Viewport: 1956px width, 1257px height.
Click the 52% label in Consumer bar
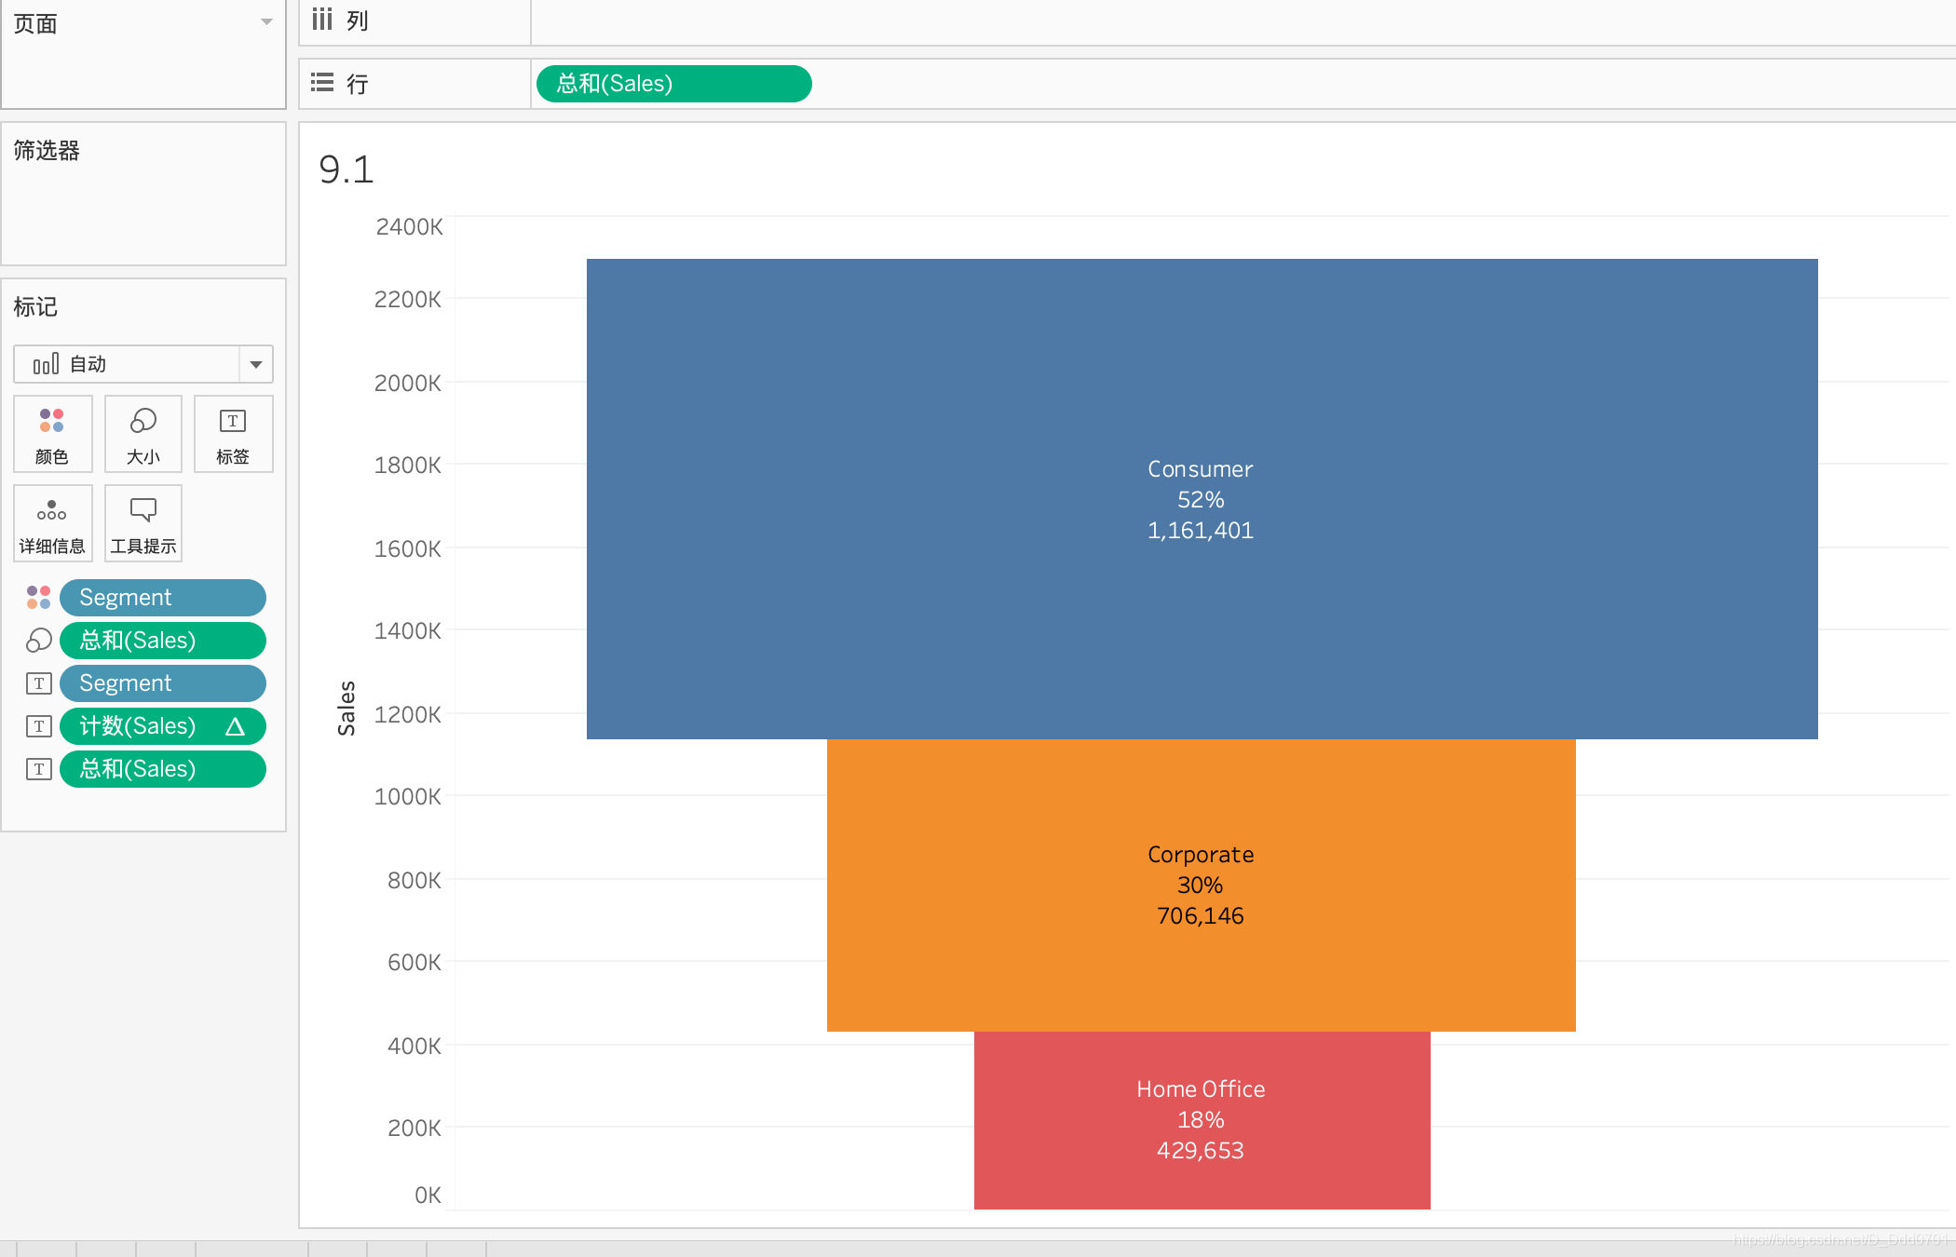(1201, 500)
